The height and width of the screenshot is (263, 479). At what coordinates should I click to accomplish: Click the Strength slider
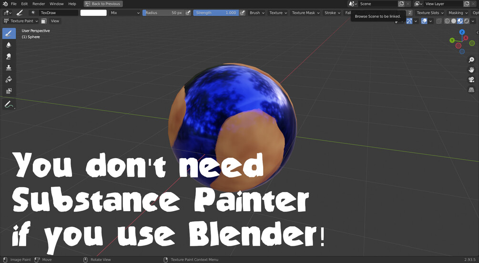[x=216, y=13]
